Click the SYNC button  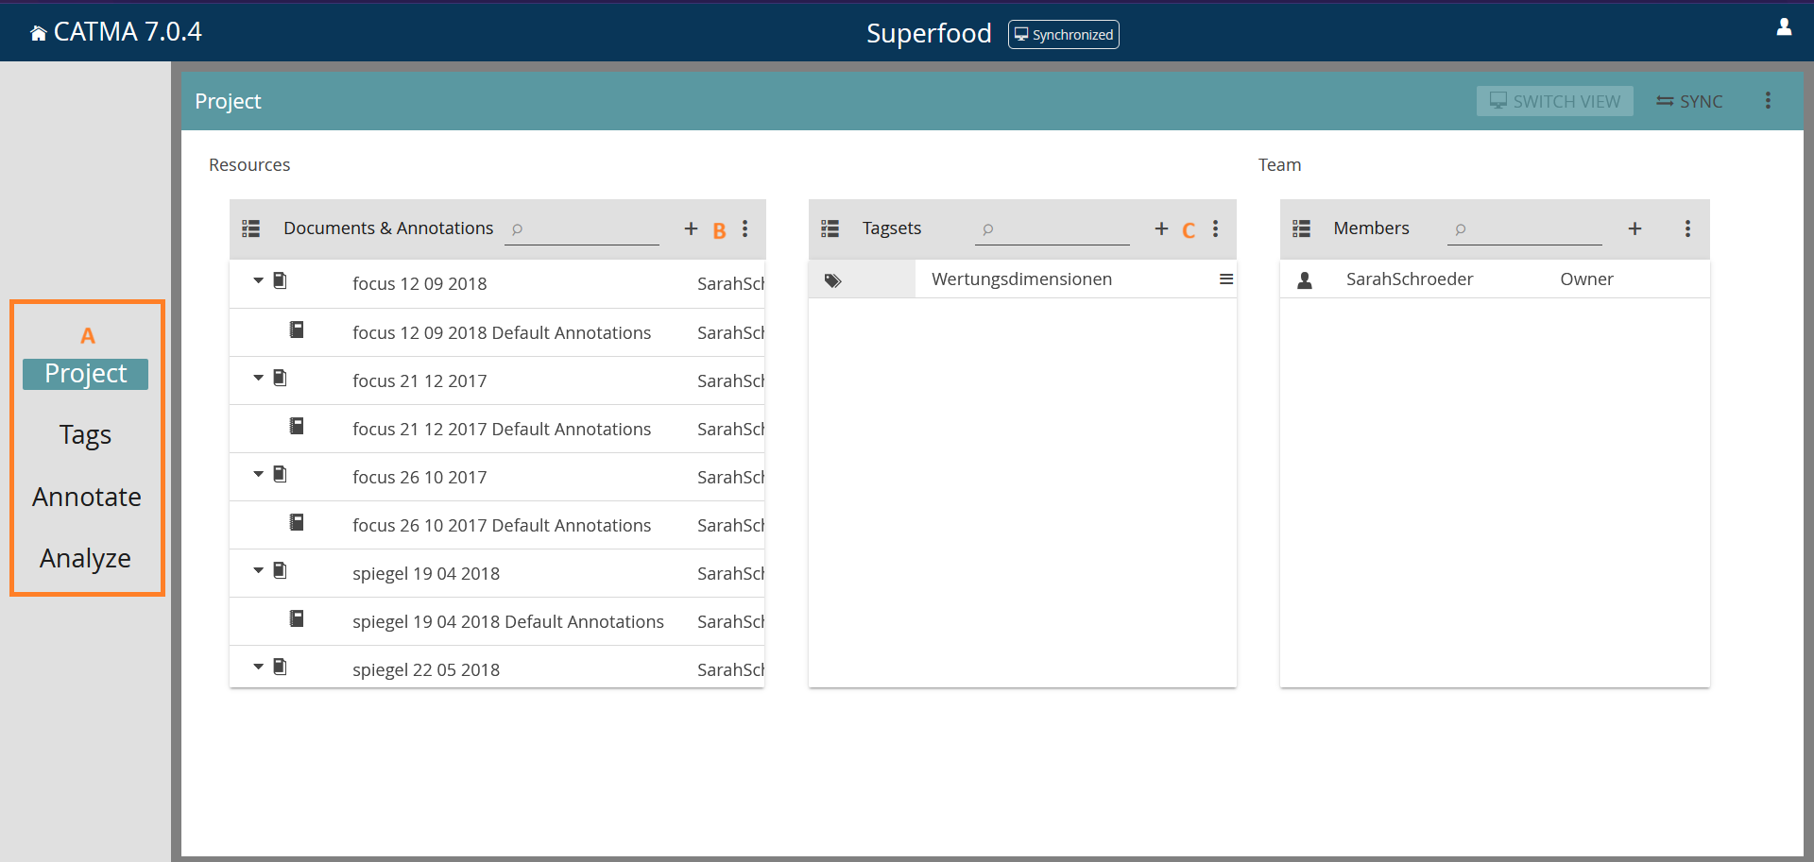pos(1689,101)
